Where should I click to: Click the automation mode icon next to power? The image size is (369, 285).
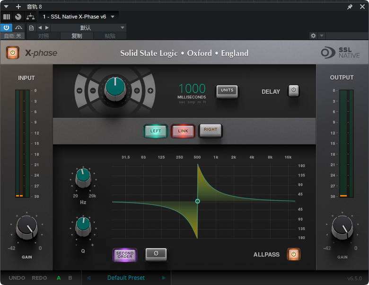(x=18, y=27)
